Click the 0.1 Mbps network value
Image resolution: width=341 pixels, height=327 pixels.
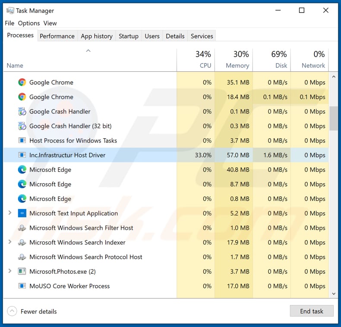[x=313, y=97]
